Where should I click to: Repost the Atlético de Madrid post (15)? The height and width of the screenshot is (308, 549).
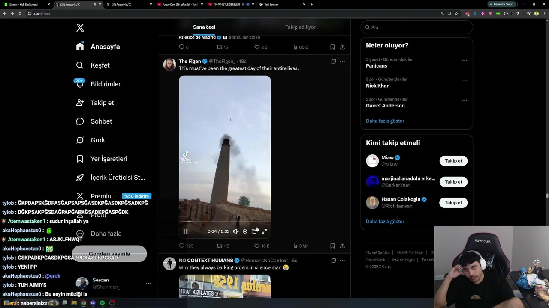pyautogui.click(x=222, y=47)
